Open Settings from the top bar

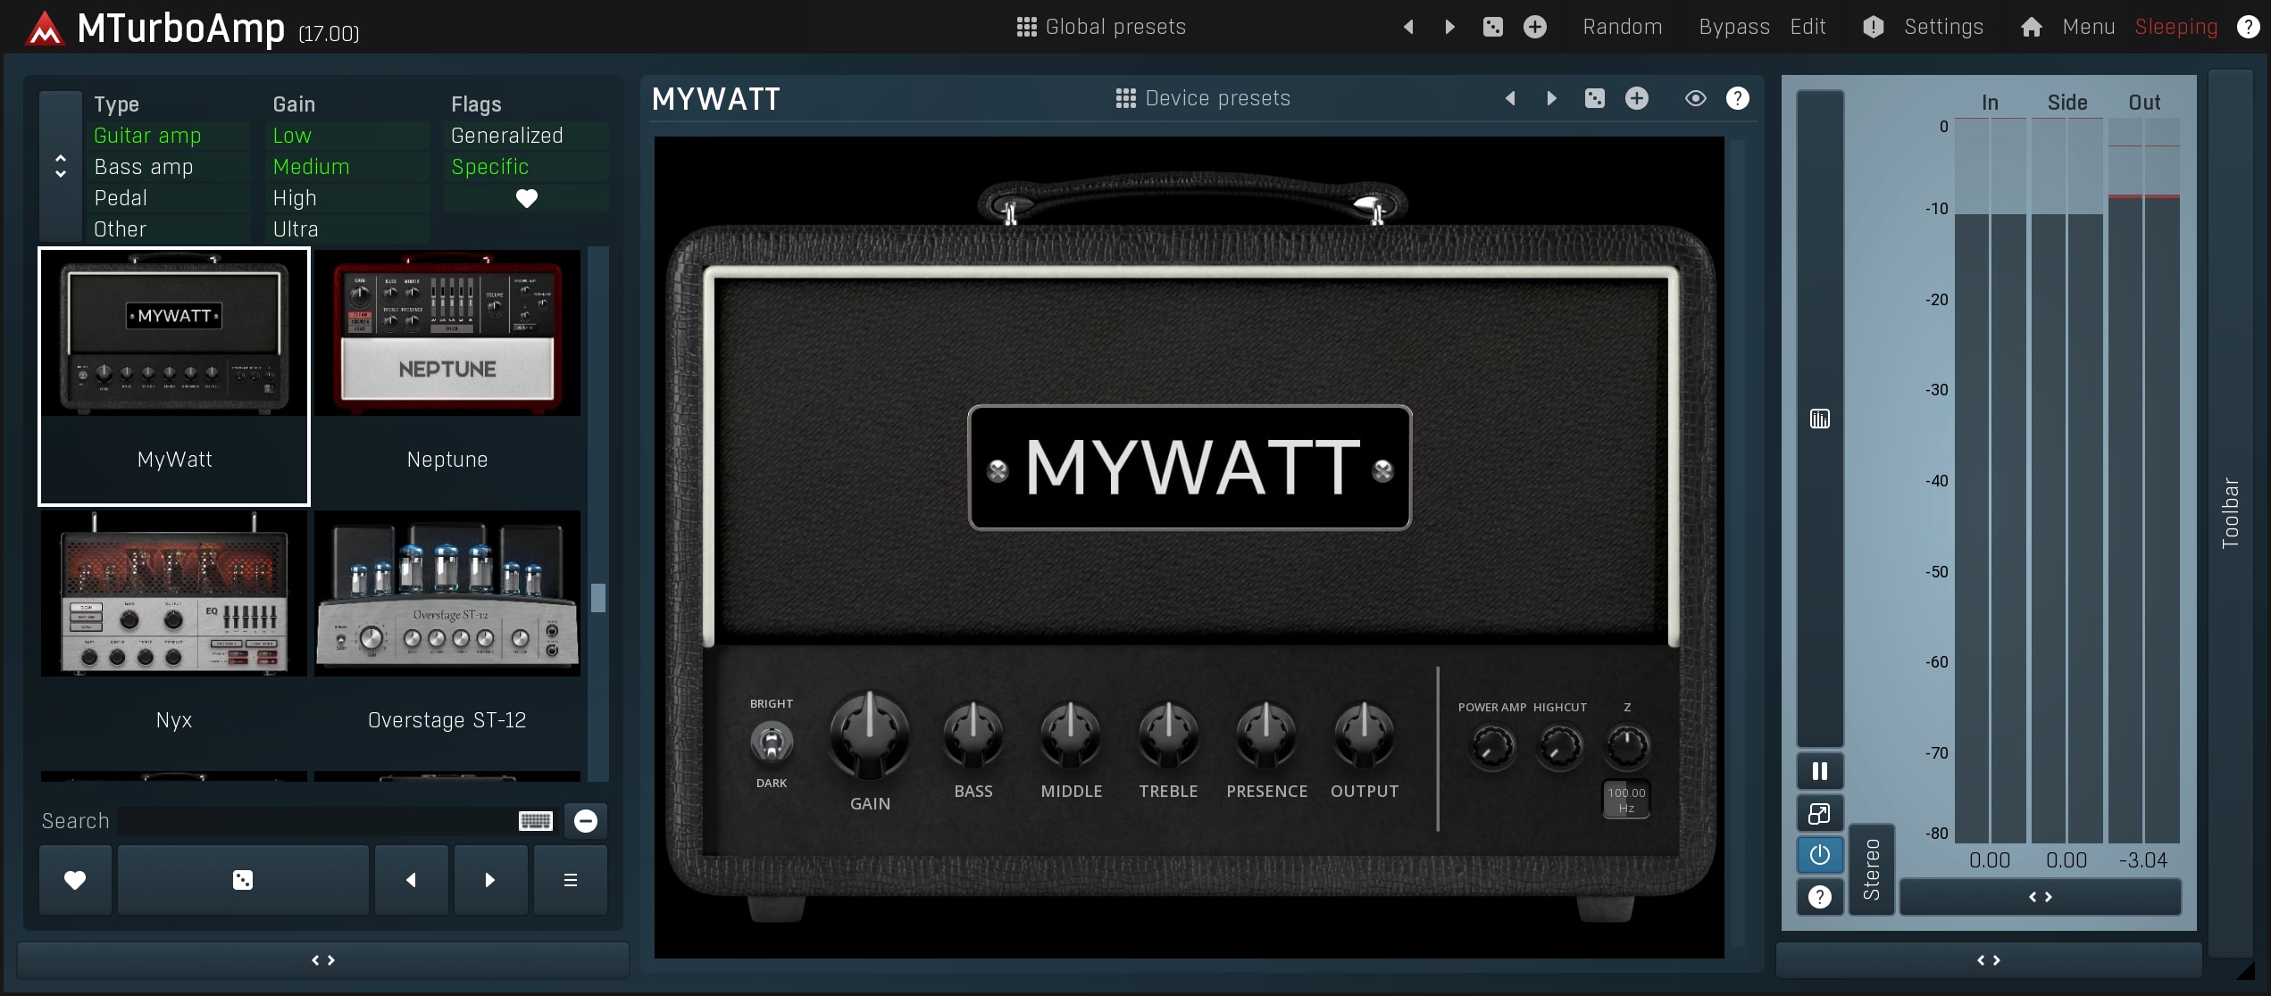click(x=1943, y=27)
